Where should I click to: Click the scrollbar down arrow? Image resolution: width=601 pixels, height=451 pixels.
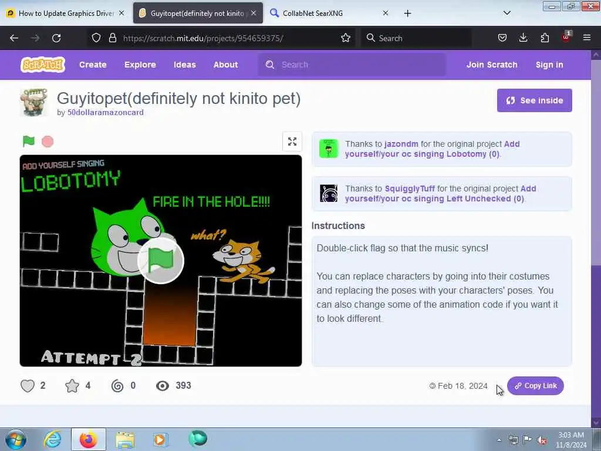pos(596,423)
